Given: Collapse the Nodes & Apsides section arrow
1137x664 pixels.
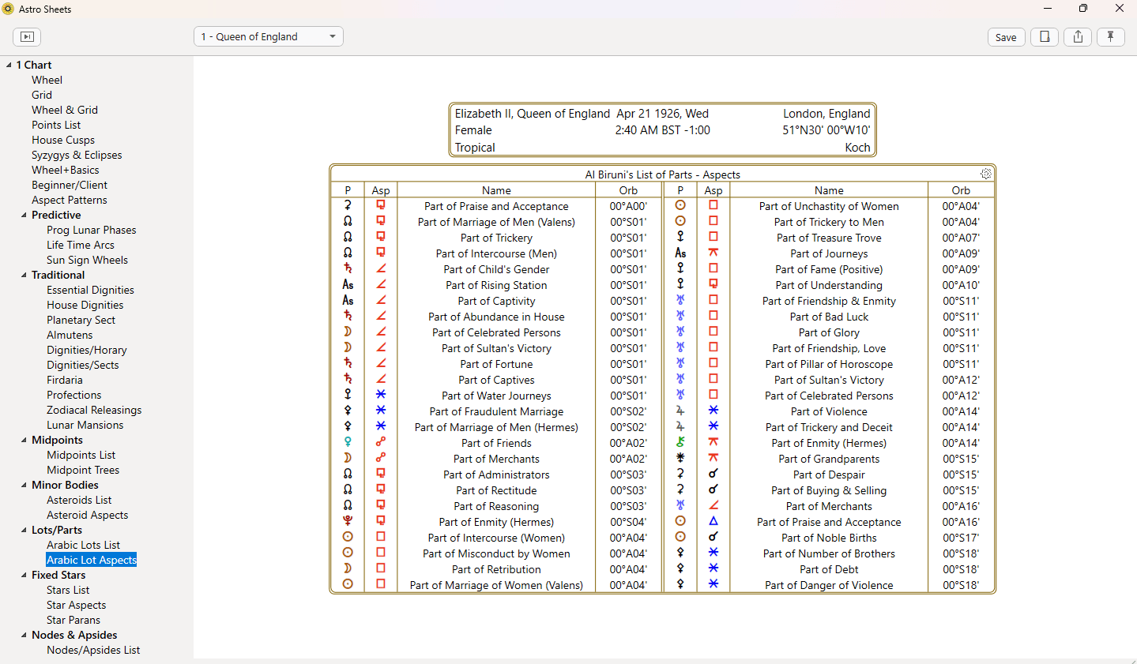Looking at the screenshot, I should [24, 635].
